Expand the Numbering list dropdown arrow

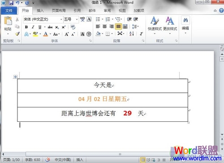(112, 19)
